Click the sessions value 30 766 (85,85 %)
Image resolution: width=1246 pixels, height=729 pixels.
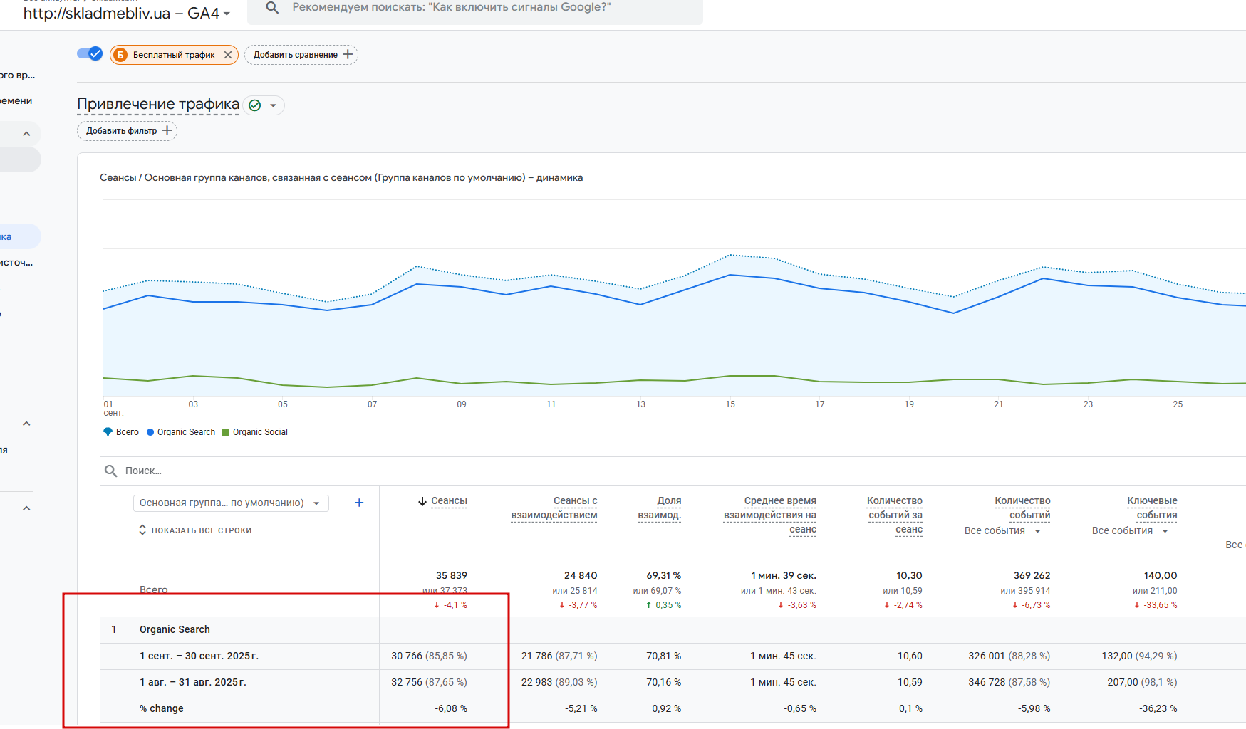[x=429, y=656]
